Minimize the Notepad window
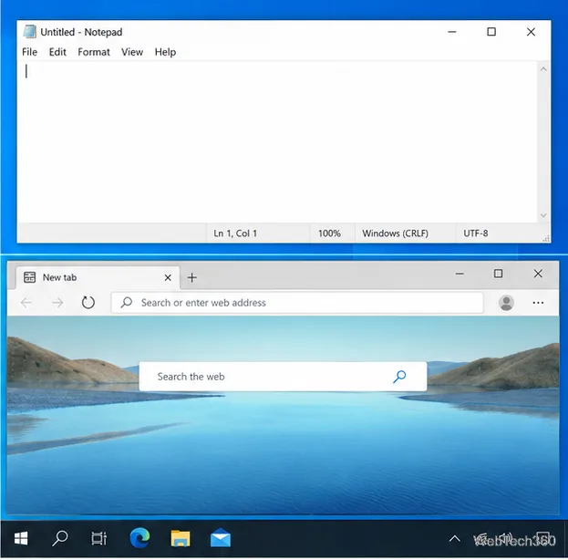Image resolution: width=568 pixels, height=560 pixels. point(451,32)
